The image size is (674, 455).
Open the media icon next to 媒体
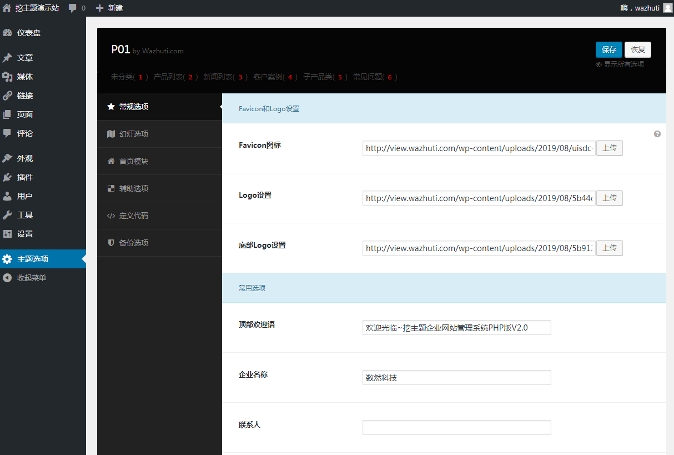(7, 77)
